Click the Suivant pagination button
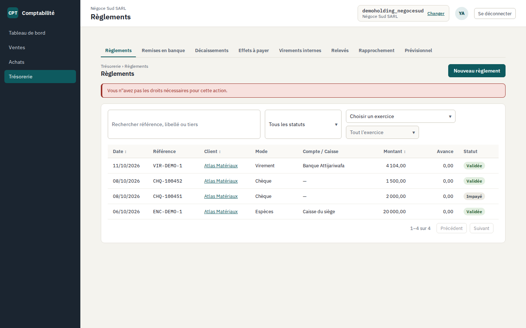Viewport: 526px width, 328px height. point(481,228)
